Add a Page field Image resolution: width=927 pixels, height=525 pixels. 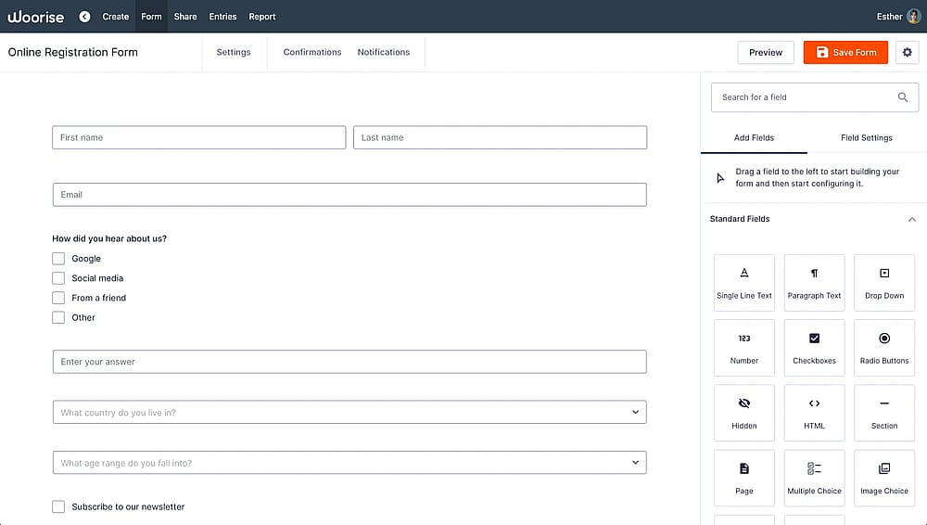pos(743,479)
